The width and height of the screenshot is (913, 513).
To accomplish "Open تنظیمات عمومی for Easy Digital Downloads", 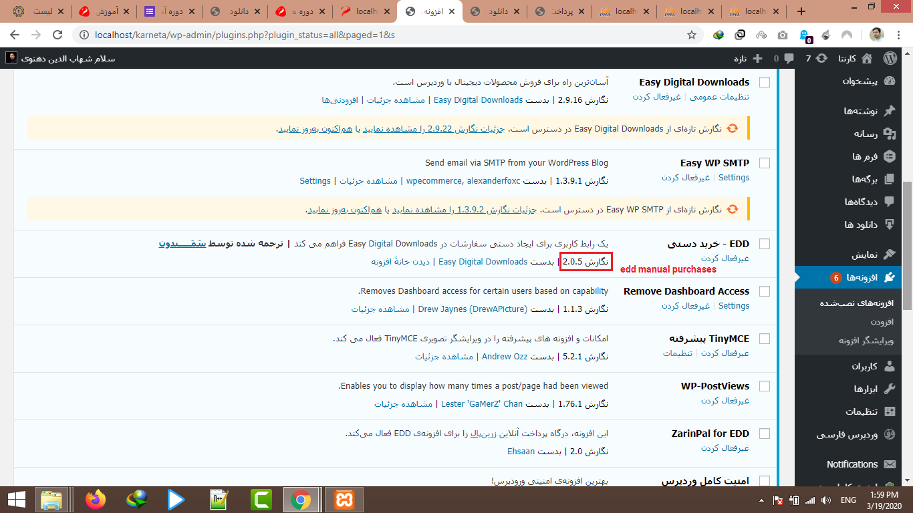I will tap(719, 97).
